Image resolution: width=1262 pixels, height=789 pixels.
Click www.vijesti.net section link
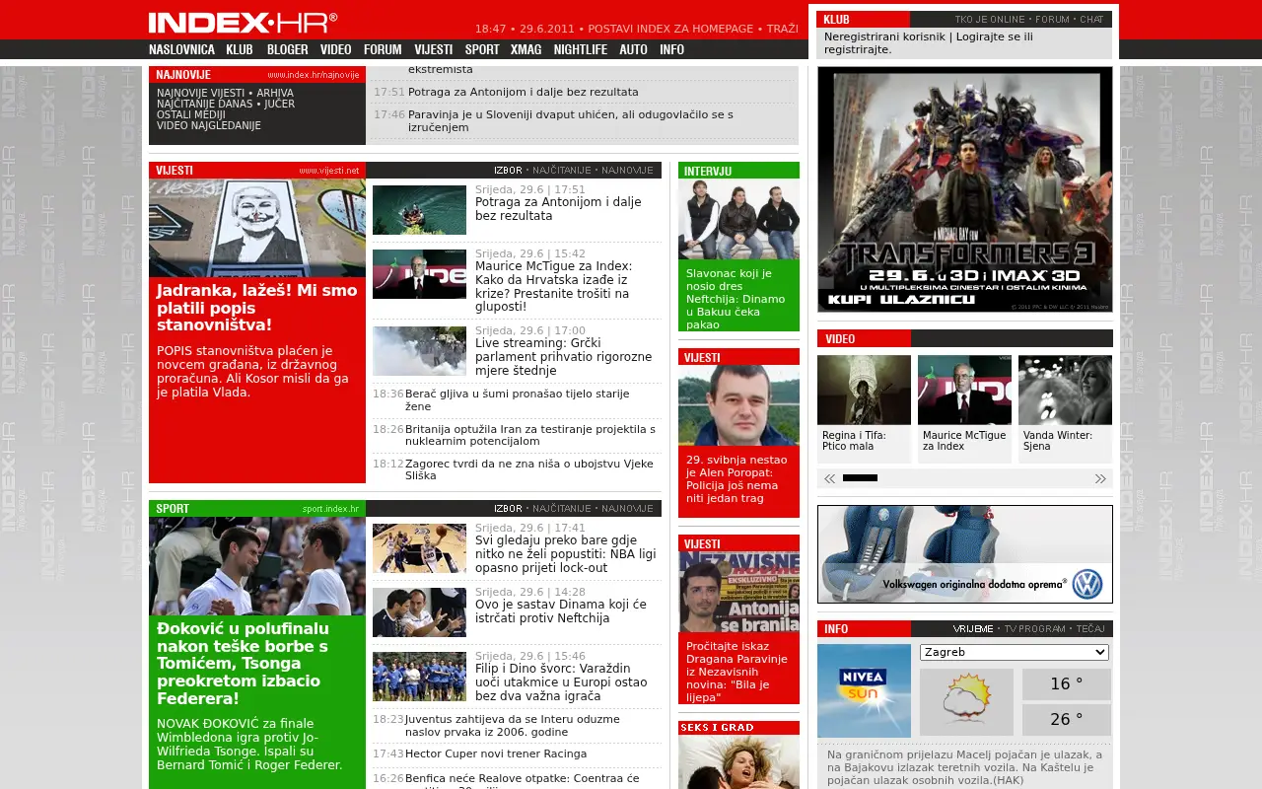click(329, 171)
